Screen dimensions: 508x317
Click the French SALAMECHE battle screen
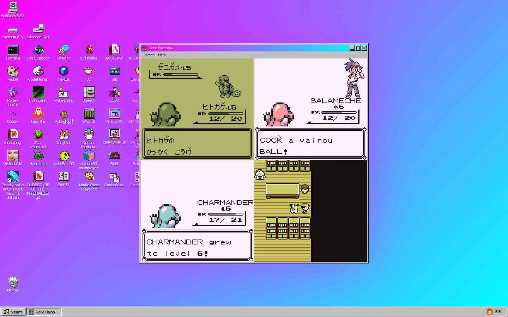[311, 109]
